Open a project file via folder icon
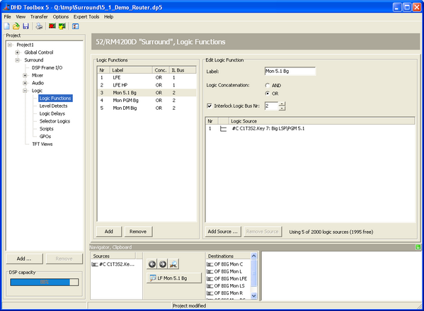424x311 pixels. (16, 26)
